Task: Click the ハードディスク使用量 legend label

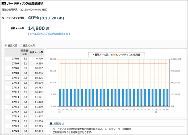Action: pyautogui.click(x=129, y=55)
